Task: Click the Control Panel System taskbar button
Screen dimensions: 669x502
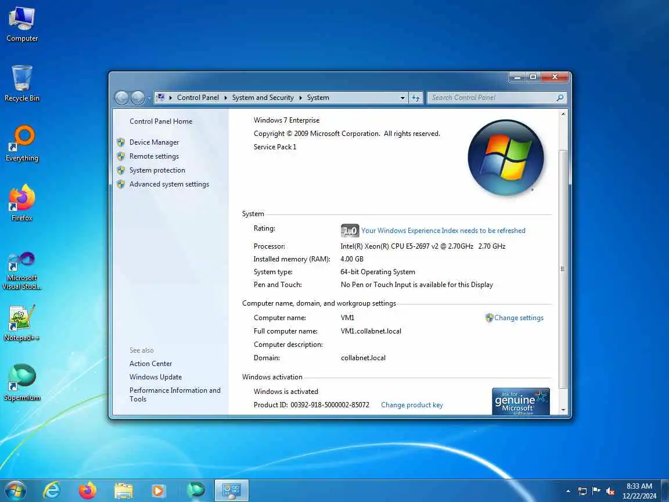Action: coord(231,491)
